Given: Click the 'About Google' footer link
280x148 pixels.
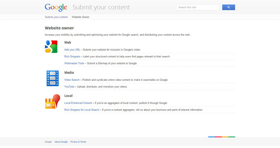Looking at the screenshot, I should point(61,142).
